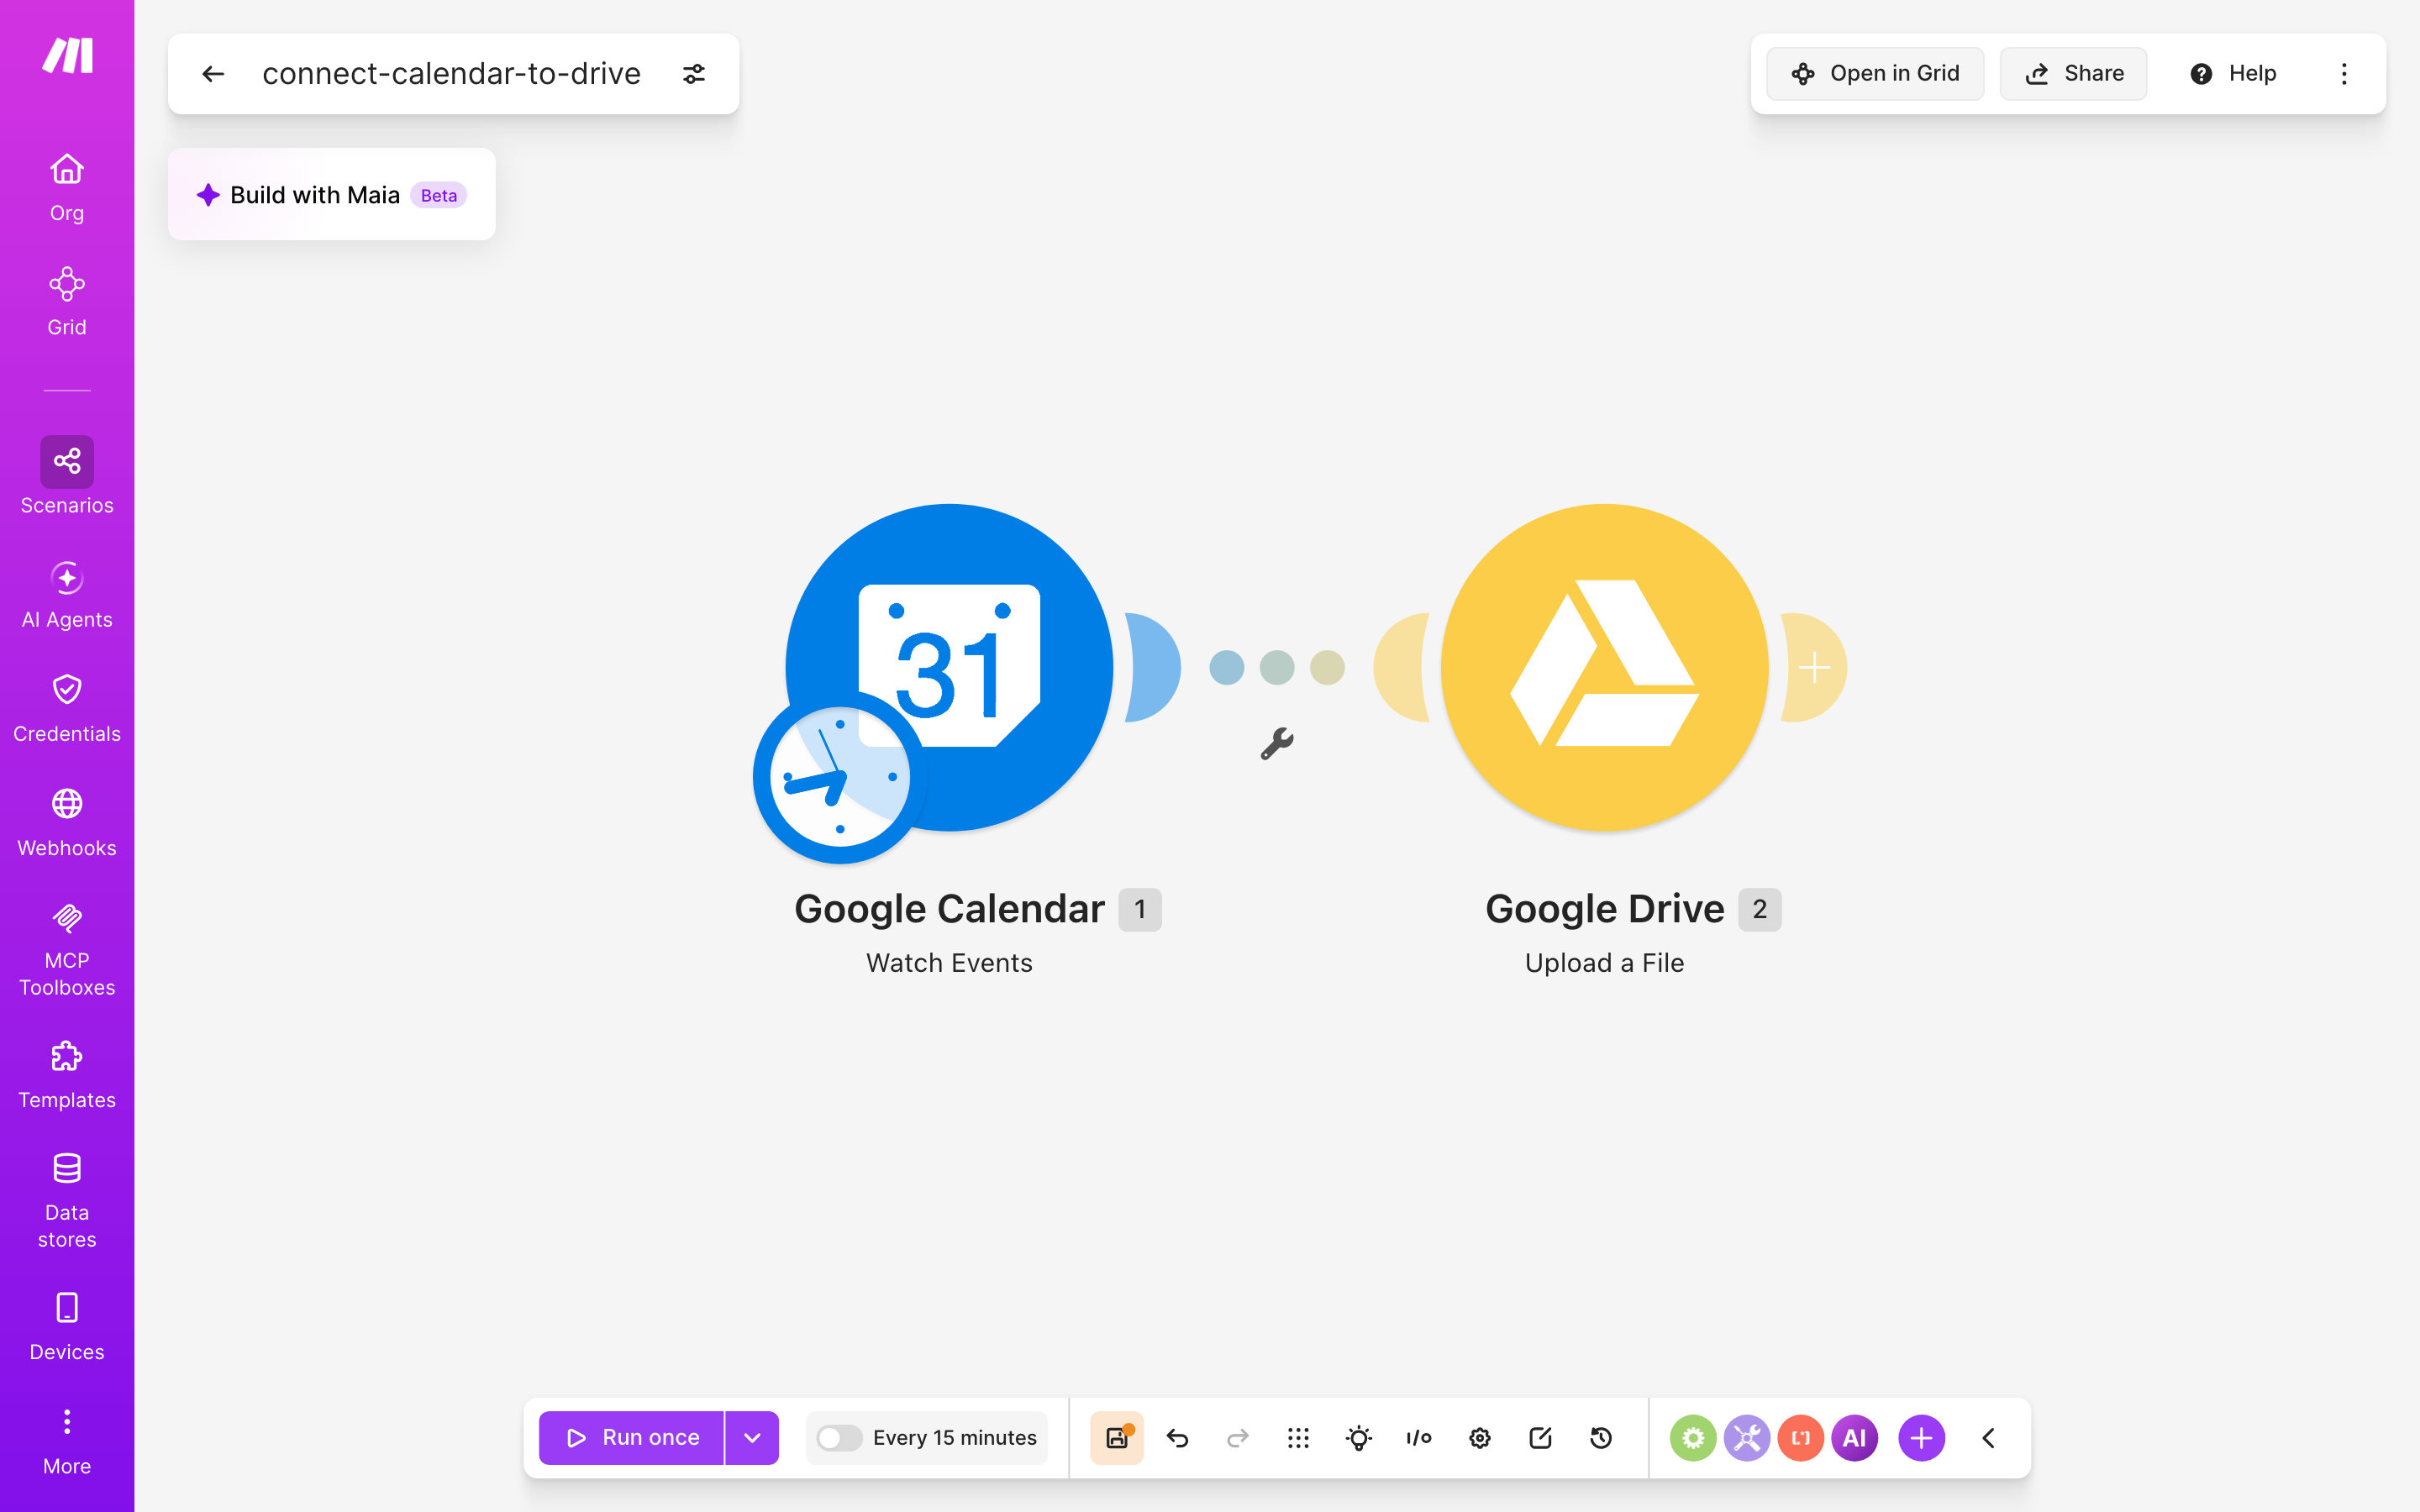Click module number badge 1
This screenshot has height=1512, width=2420.
coord(1140,909)
